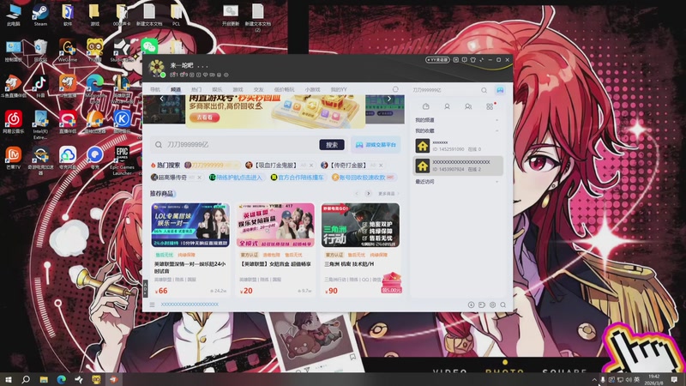Click the 去看看 banner button
Screen dimensions: 686x386
(204, 118)
